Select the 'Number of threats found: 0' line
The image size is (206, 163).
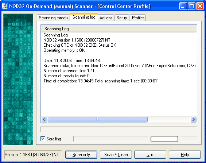[x=66, y=76]
